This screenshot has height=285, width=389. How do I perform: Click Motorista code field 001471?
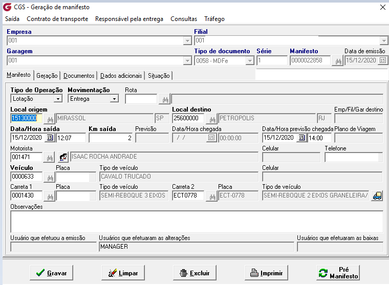26,157
